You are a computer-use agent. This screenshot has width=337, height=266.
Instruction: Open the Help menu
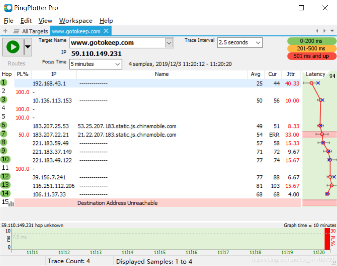click(x=106, y=20)
